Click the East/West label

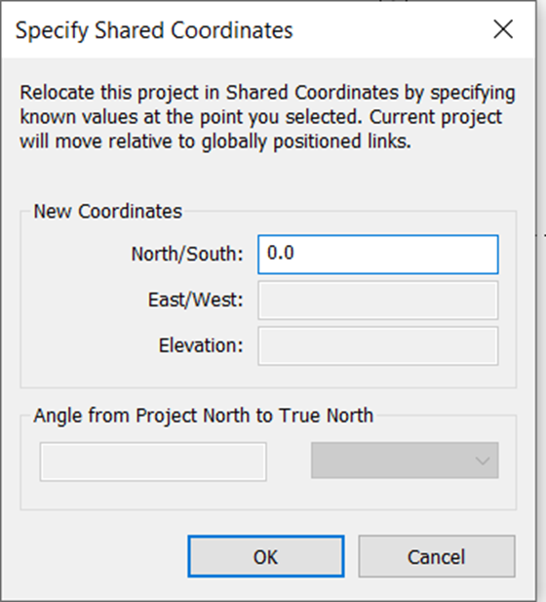(x=196, y=300)
